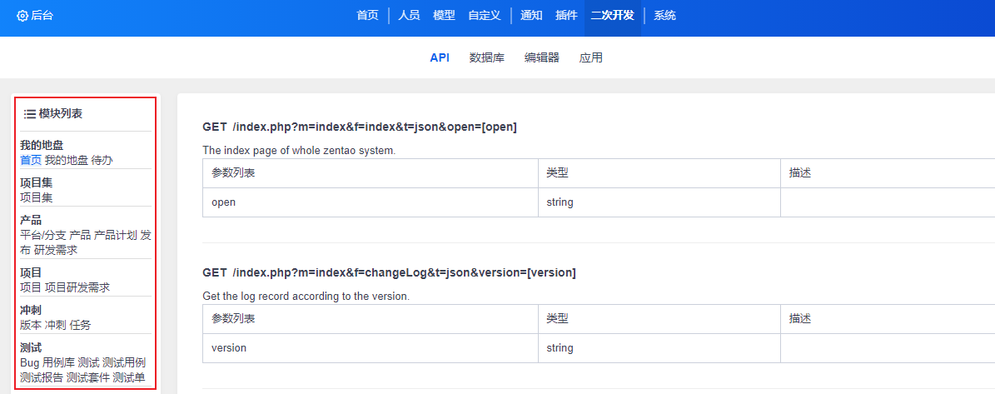995x394 pixels.
Task: Click "The index page of whole zentao system."
Action: pyautogui.click(x=299, y=151)
